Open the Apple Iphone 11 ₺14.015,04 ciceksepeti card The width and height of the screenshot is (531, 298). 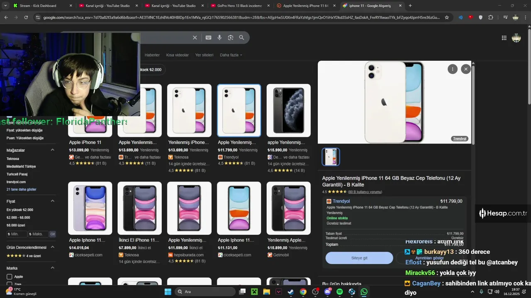(90, 220)
